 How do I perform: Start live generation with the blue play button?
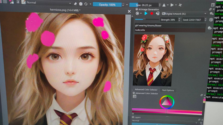coord(146,13)
